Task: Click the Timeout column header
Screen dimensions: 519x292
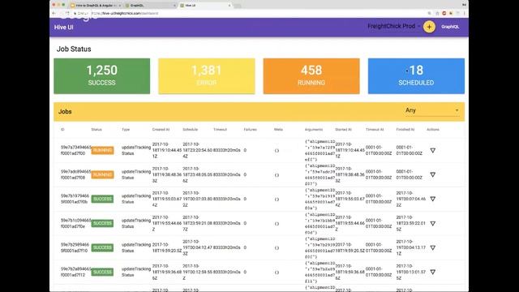Action: pos(220,130)
